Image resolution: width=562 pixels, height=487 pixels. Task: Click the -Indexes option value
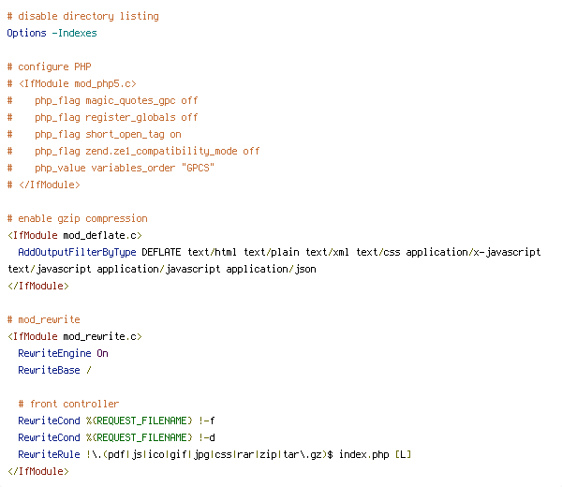pyautogui.click(x=75, y=33)
